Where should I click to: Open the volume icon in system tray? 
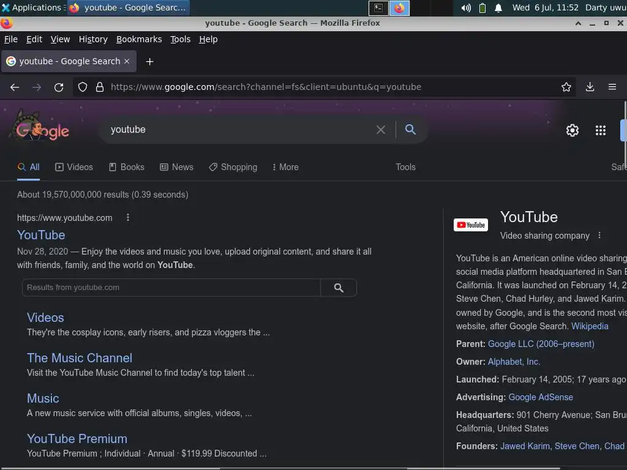tap(466, 8)
